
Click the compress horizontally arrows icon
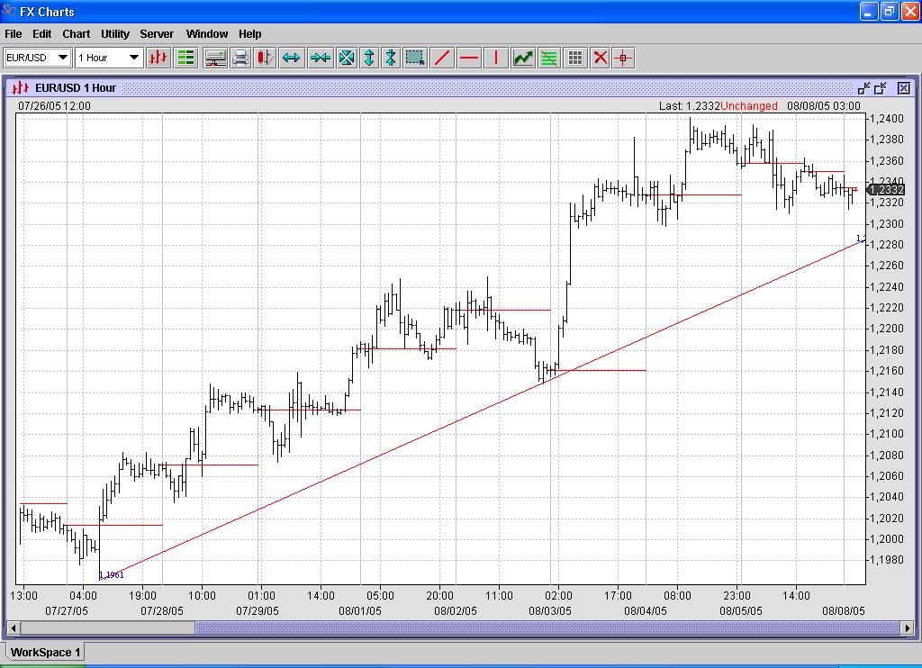pyautogui.click(x=321, y=58)
